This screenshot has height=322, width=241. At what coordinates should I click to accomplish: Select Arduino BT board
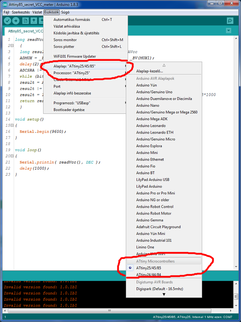[164, 173]
